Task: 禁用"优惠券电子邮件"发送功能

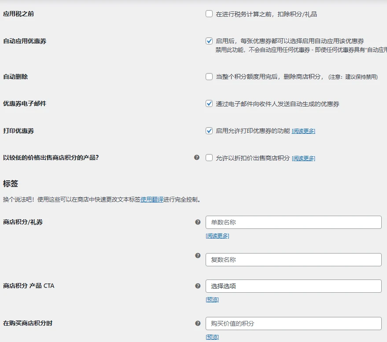Action: click(x=209, y=103)
